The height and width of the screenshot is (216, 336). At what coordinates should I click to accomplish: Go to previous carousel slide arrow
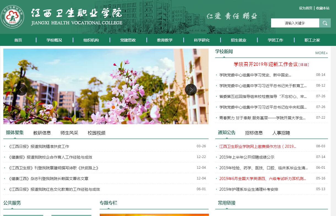21,90
